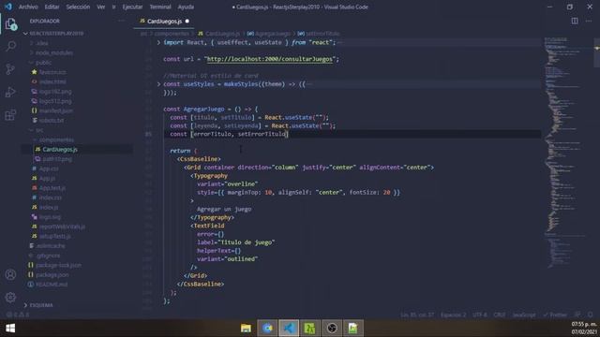Open .gitignore in the file tree
Screen dimensions: 600x337
pos(48,256)
